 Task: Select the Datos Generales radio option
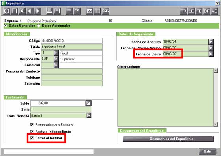point(6,26)
